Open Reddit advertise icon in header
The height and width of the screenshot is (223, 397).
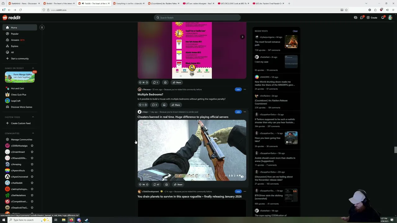(355, 18)
